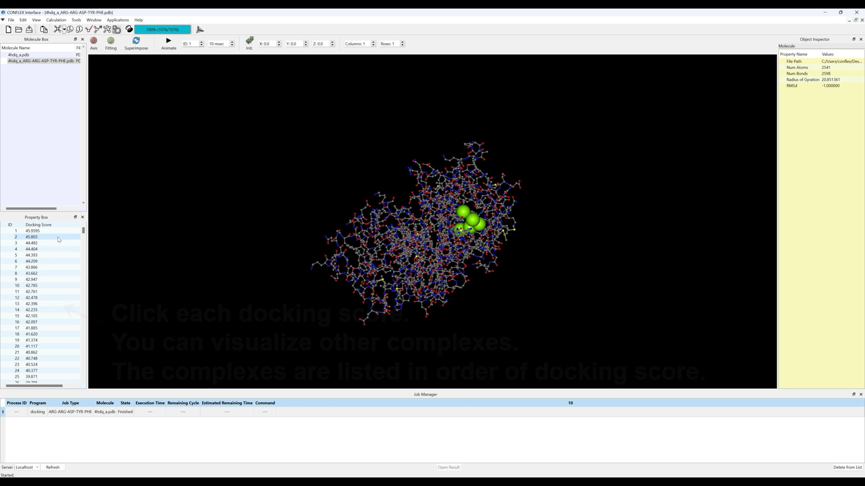Click the arrow icon beside progress bar
The height and width of the screenshot is (486, 865).
pos(200,30)
